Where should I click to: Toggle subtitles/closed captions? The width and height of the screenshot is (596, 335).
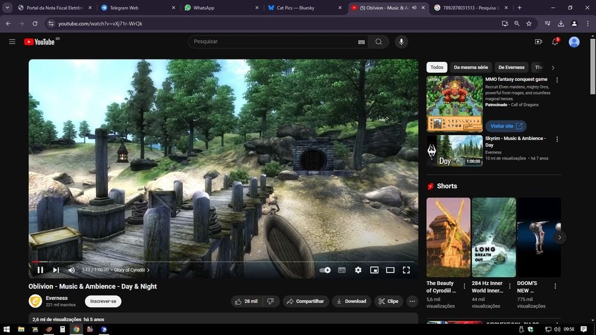(x=342, y=270)
